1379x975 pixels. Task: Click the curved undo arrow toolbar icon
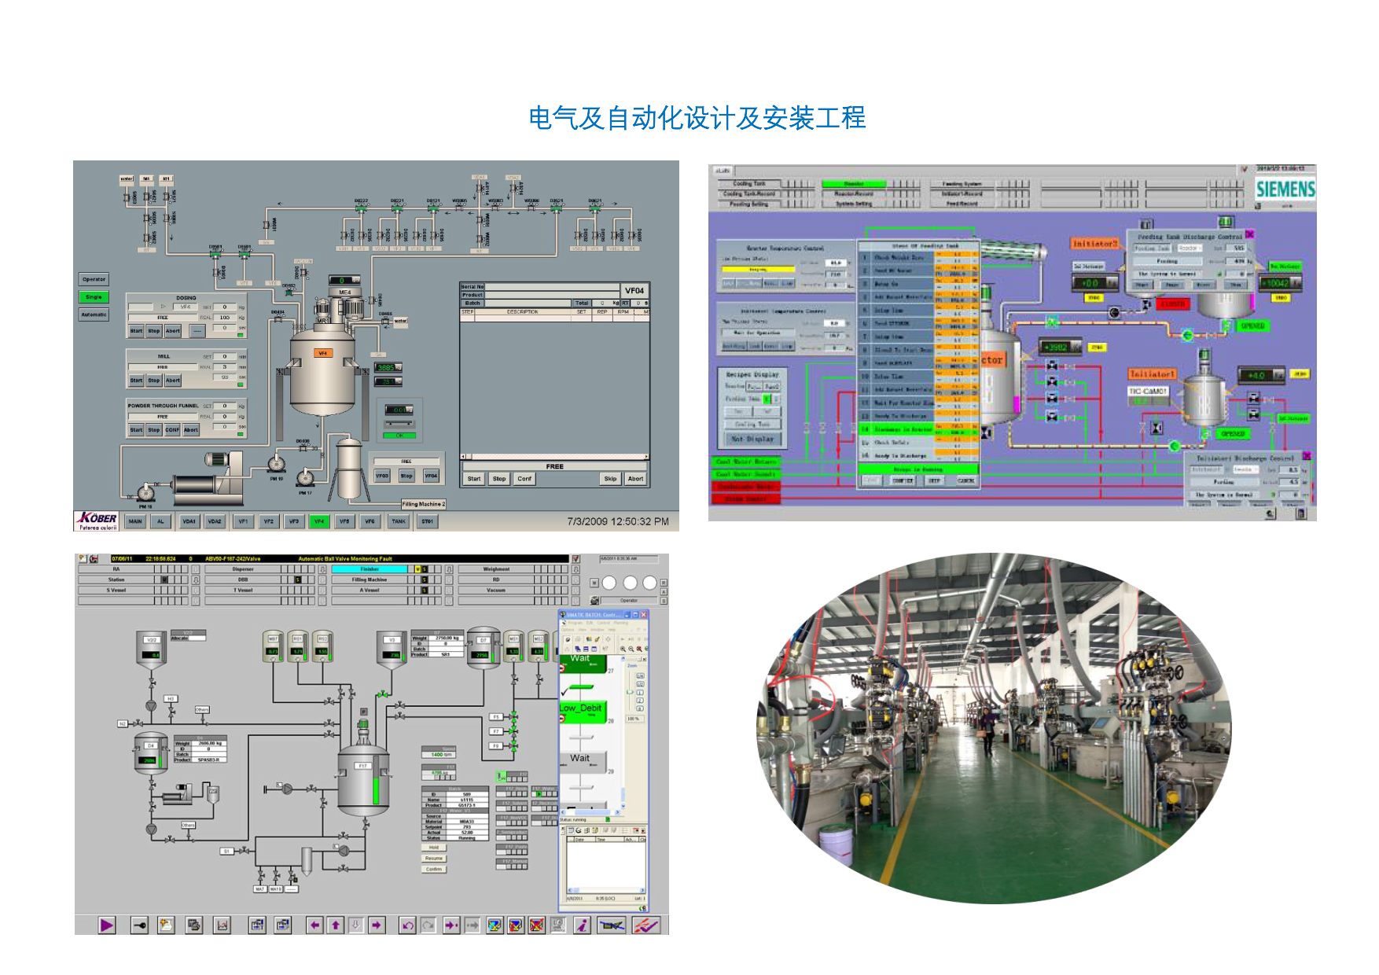click(407, 925)
